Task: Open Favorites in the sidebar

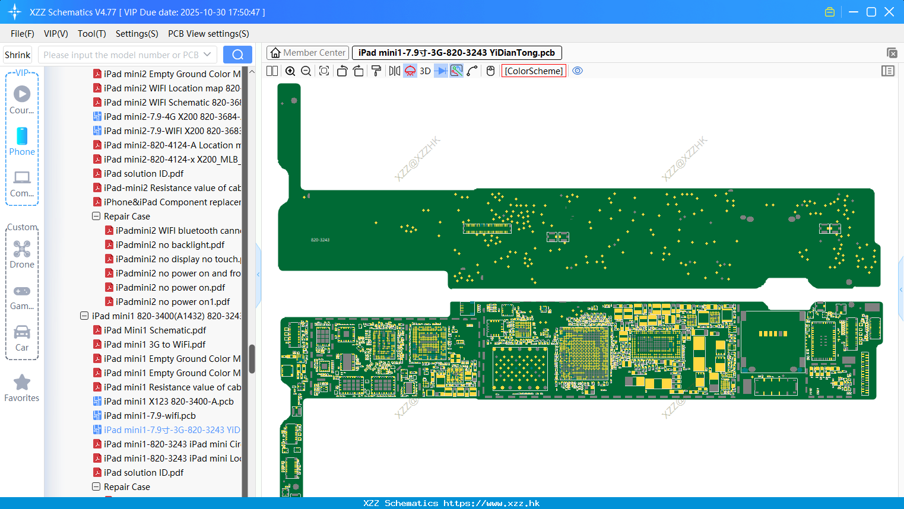Action: pos(22,389)
